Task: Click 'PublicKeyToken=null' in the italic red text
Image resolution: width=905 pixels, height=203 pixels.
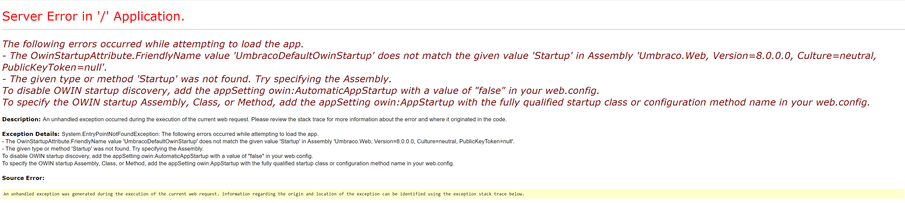Action: [54, 68]
